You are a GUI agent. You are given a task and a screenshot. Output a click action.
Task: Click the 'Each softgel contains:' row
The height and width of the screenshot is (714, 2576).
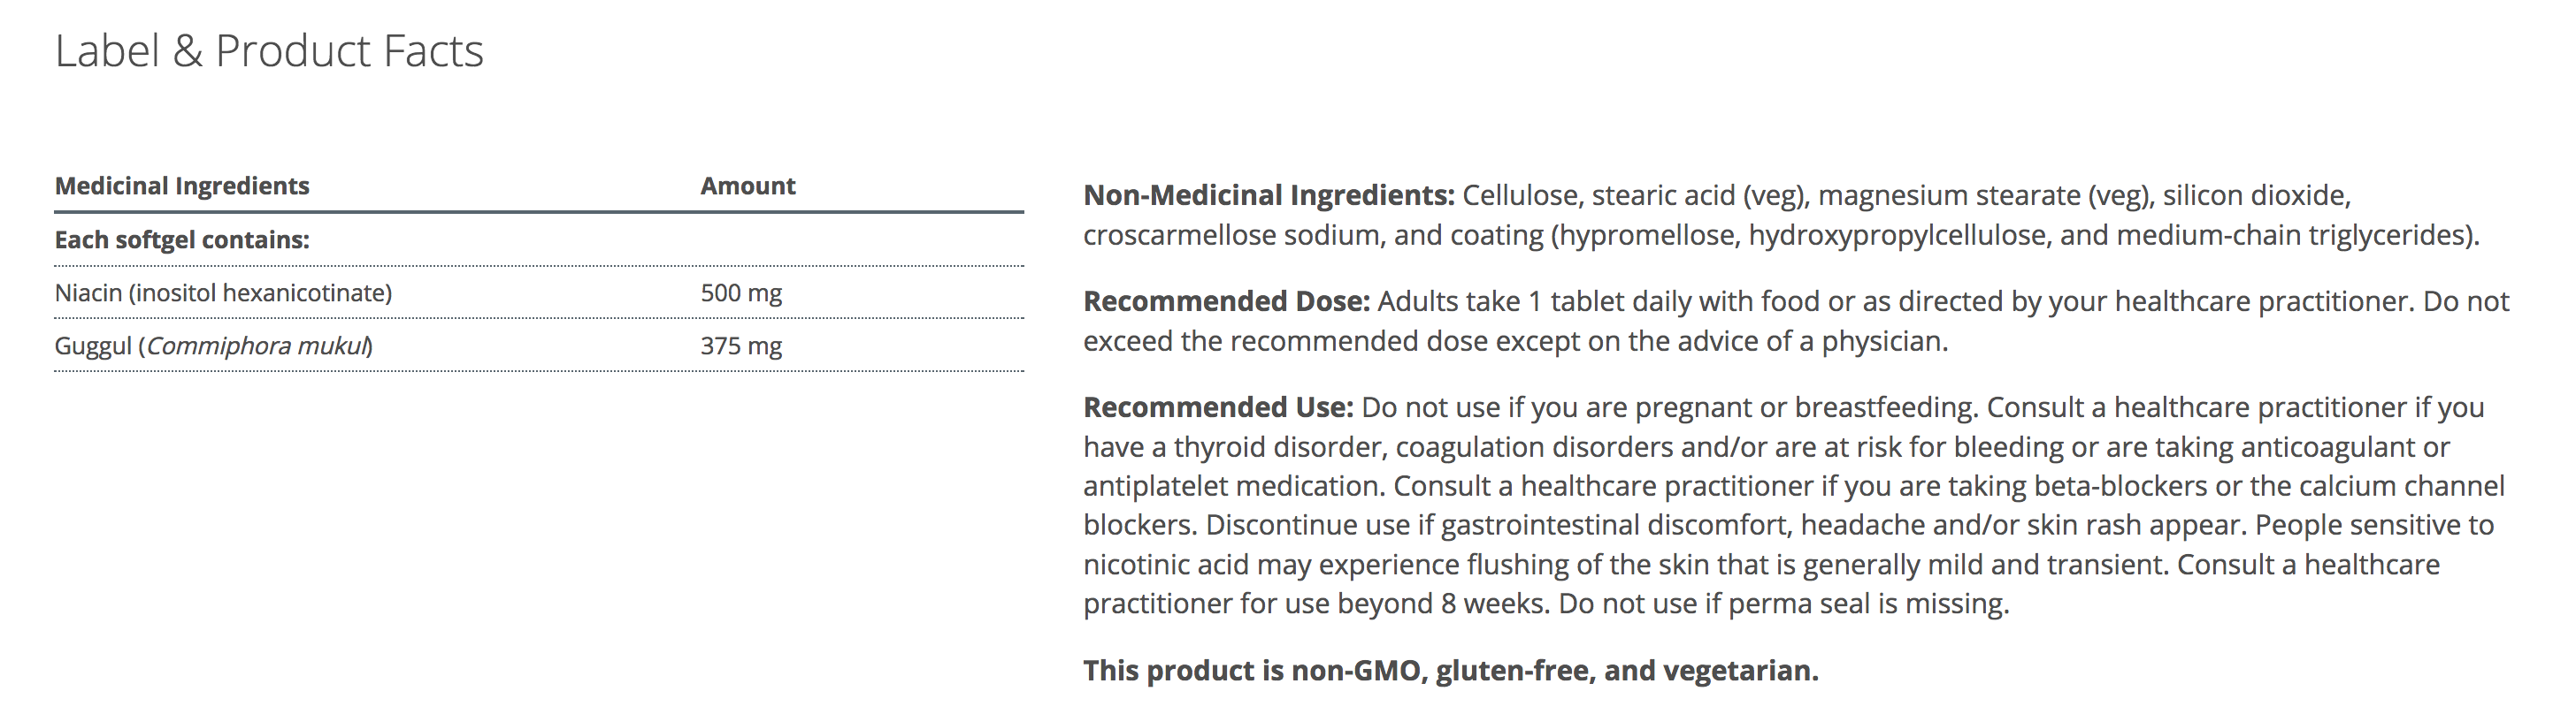pyautogui.click(x=182, y=239)
